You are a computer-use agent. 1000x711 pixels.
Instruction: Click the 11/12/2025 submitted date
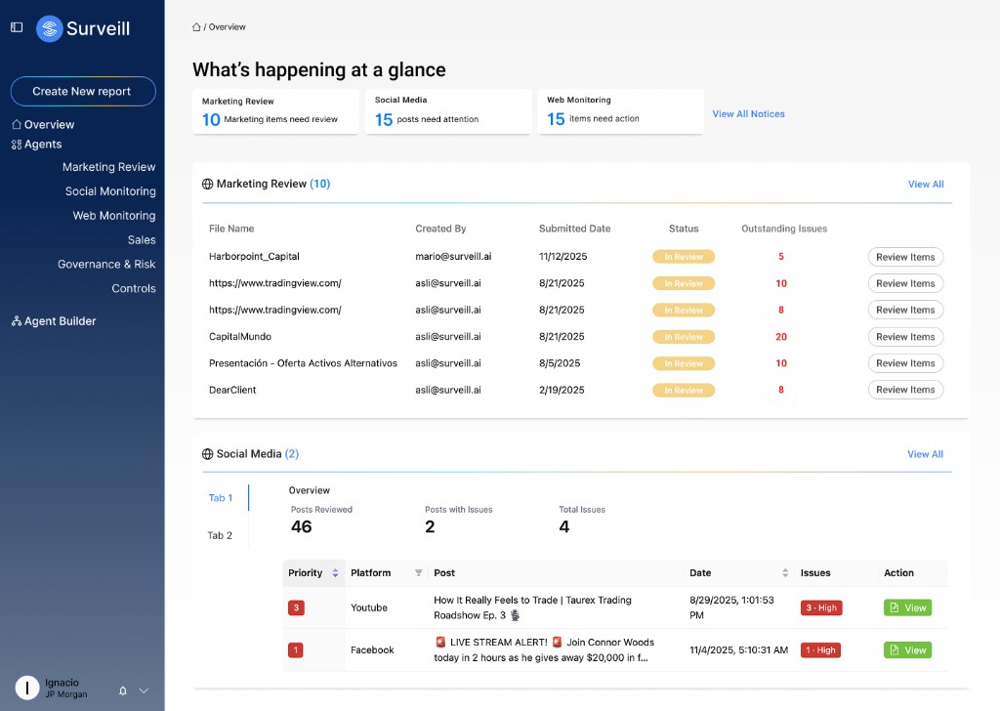[x=563, y=256]
